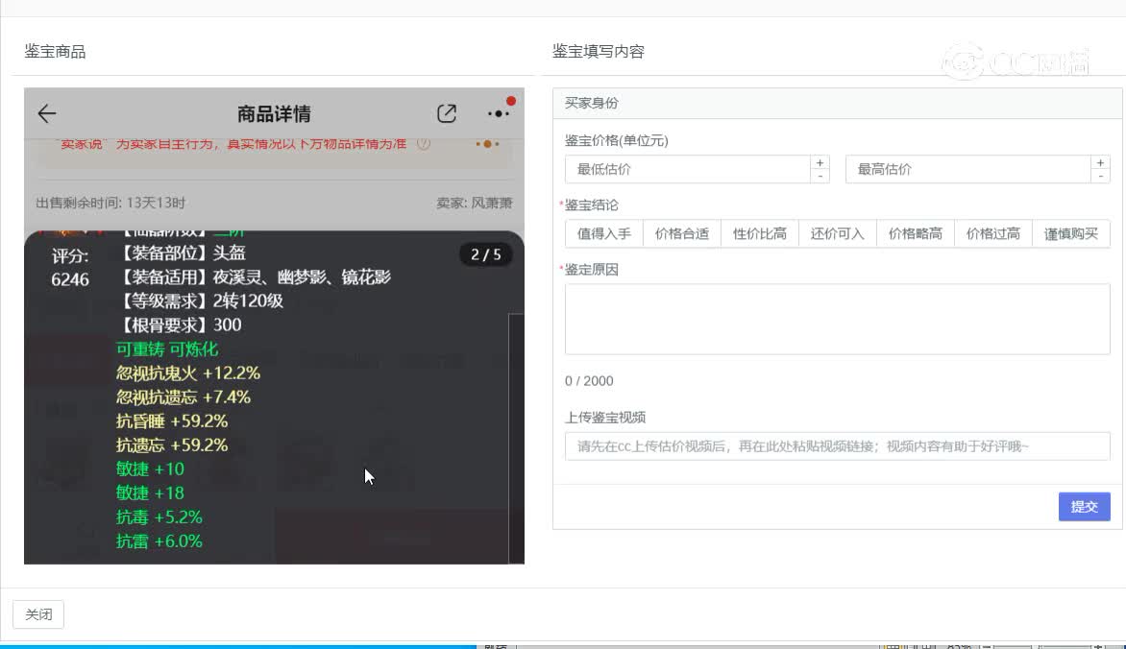
Task: Select the 值得入手 conclusion option
Action: click(x=604, y=233)
